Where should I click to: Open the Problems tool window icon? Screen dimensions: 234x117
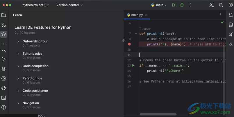pos(3,107)
